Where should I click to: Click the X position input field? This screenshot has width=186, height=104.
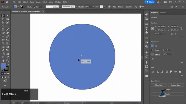(161, 26)
